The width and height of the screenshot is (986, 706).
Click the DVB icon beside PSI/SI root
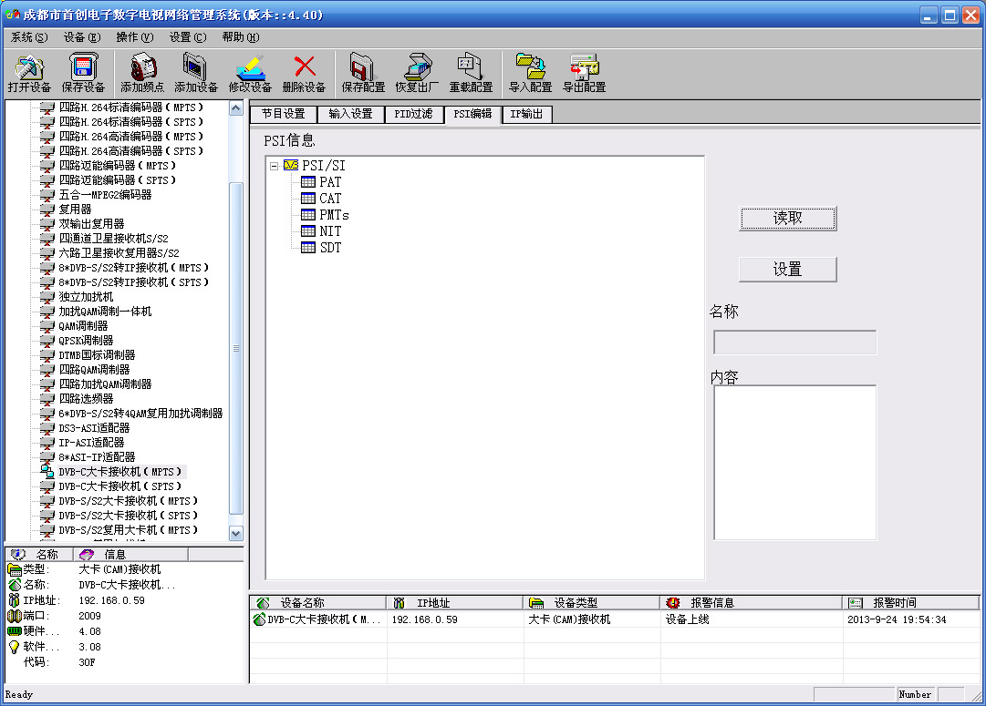(x=291, y=165)
